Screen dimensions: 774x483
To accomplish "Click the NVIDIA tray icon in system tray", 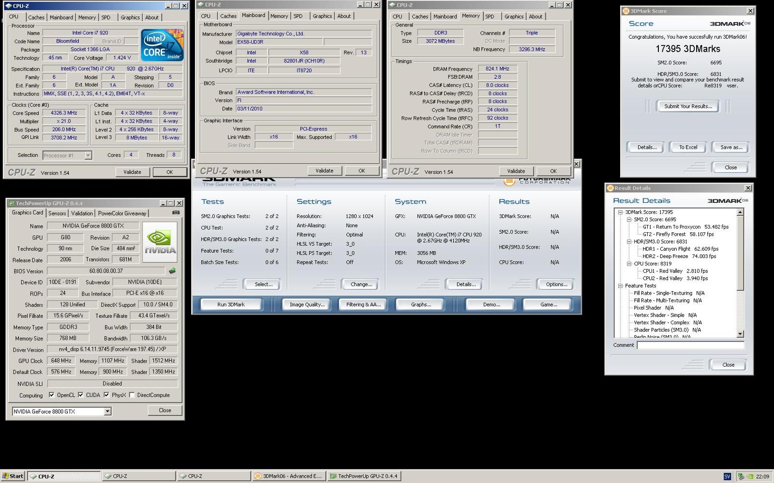I will (749, 476).
